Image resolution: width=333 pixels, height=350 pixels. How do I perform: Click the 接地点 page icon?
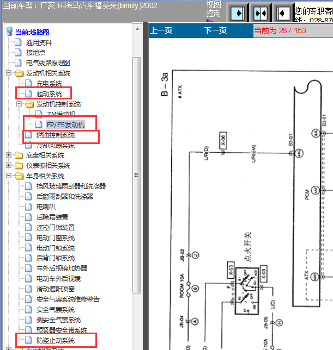pyautogui.click(x=18, y=52)
